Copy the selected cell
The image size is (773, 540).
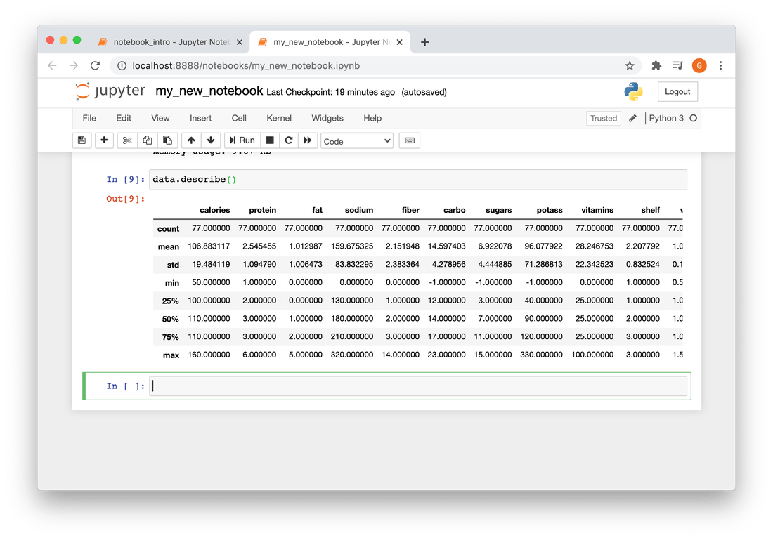click(x=147, y=140)
